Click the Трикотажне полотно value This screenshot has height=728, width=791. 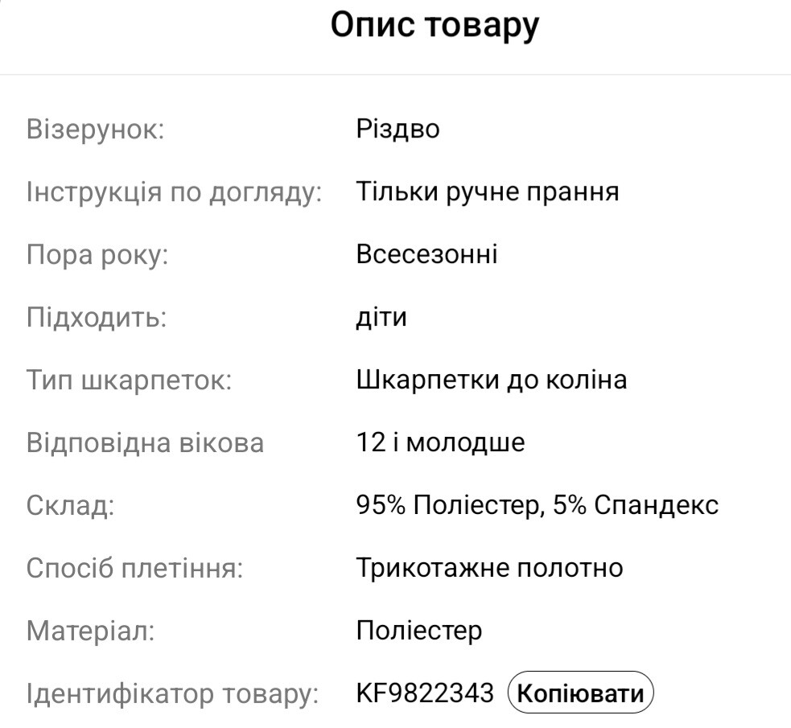(489, 568)
